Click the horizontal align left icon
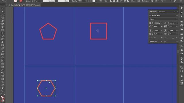The width and height of the screenshot is (184, 103). pyautogui.click(x=111, y=1)
